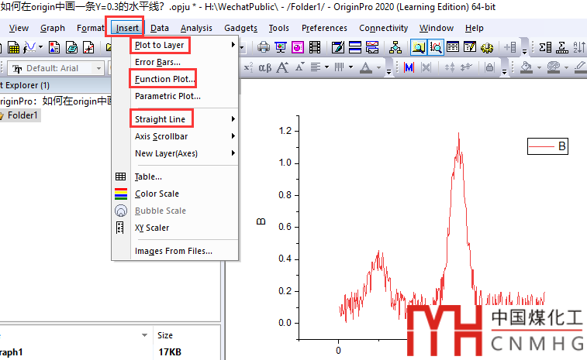Open the Gadgets menu

tap(240, 28)
